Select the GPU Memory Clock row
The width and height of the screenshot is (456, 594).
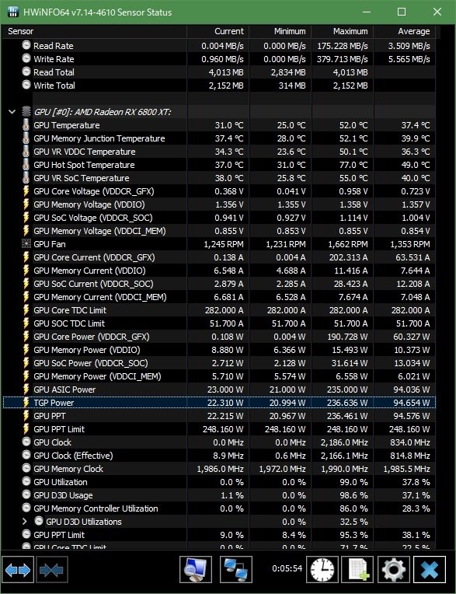pos(219,469)
